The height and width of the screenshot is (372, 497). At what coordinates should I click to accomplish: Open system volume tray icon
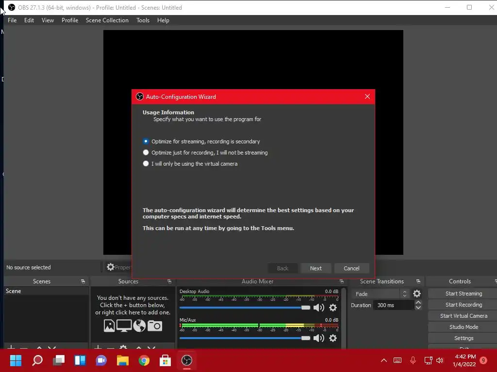pyautogui.click(x=440, y=360)
